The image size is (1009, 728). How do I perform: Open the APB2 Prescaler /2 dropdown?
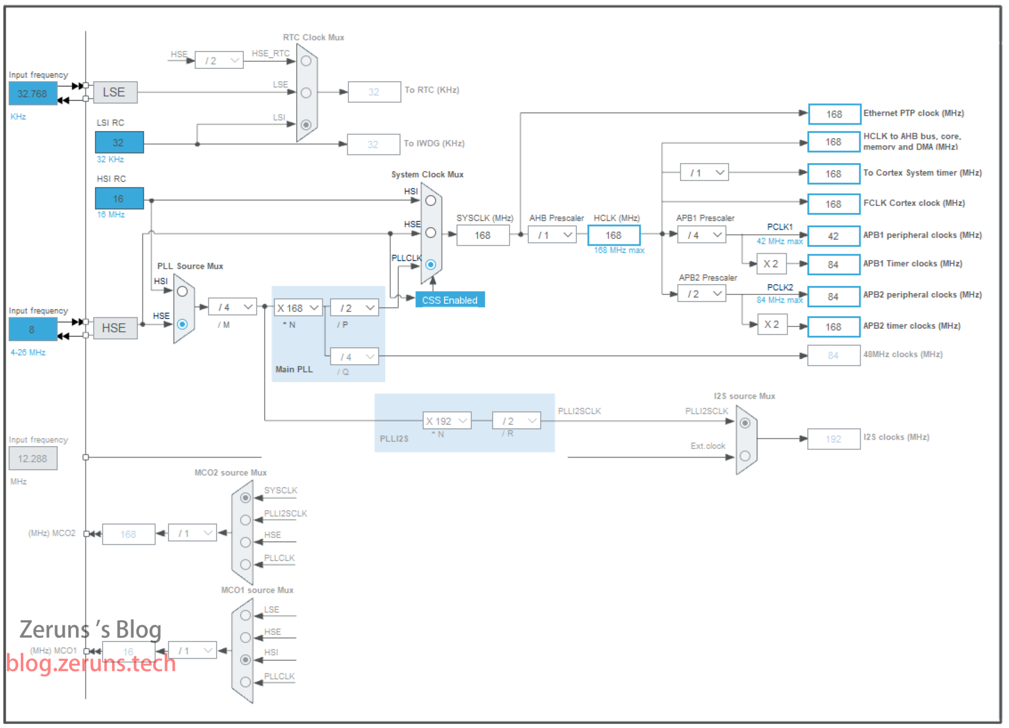(x=702, y=294)
